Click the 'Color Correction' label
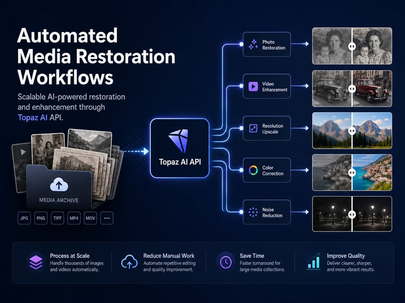Image resolution: width=405 pixels, height=303 pixels. click(x=273, y=170)
